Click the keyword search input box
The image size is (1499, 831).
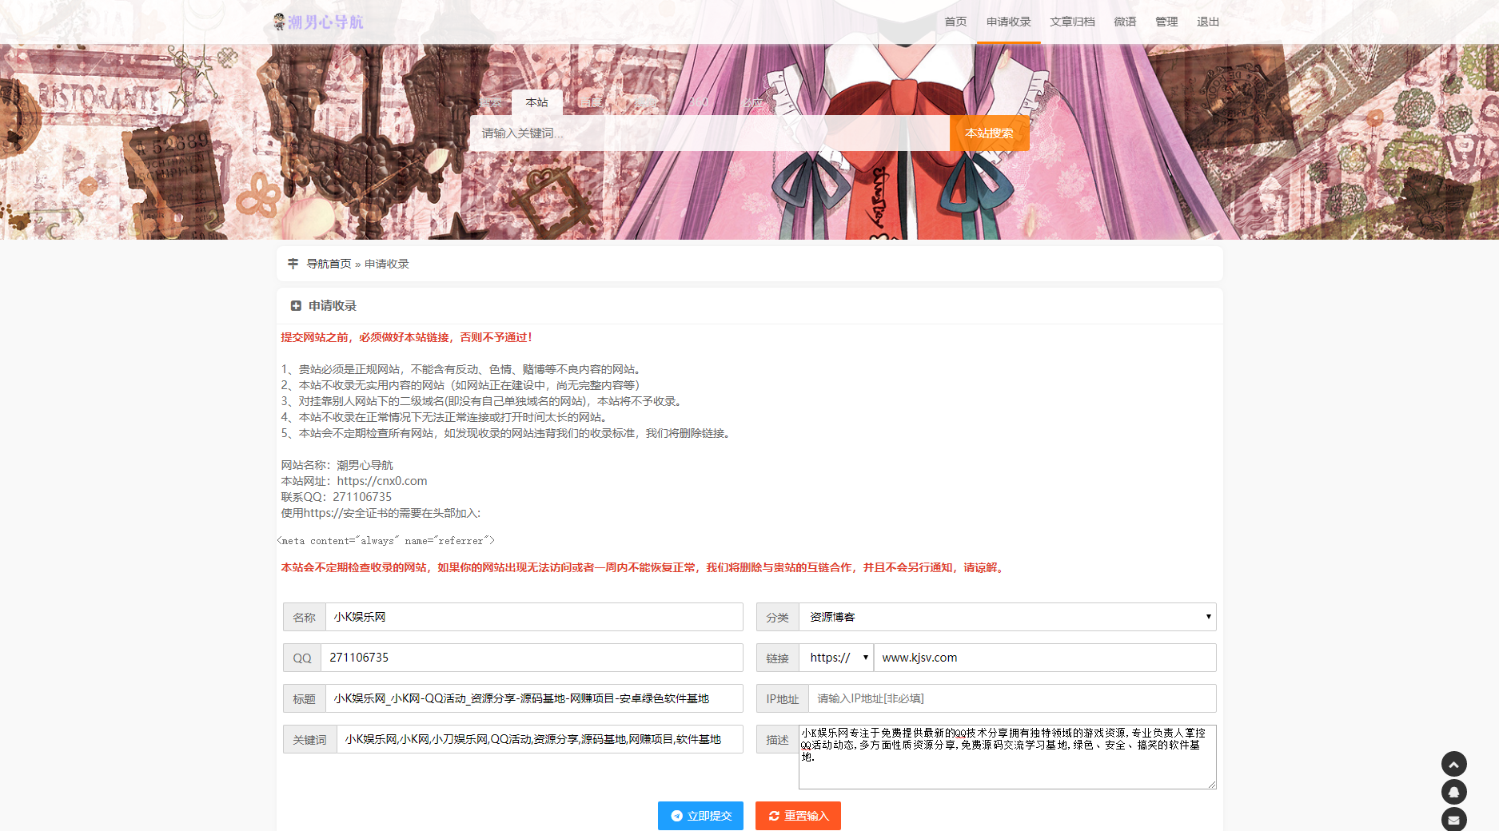(x=710, y=133)
